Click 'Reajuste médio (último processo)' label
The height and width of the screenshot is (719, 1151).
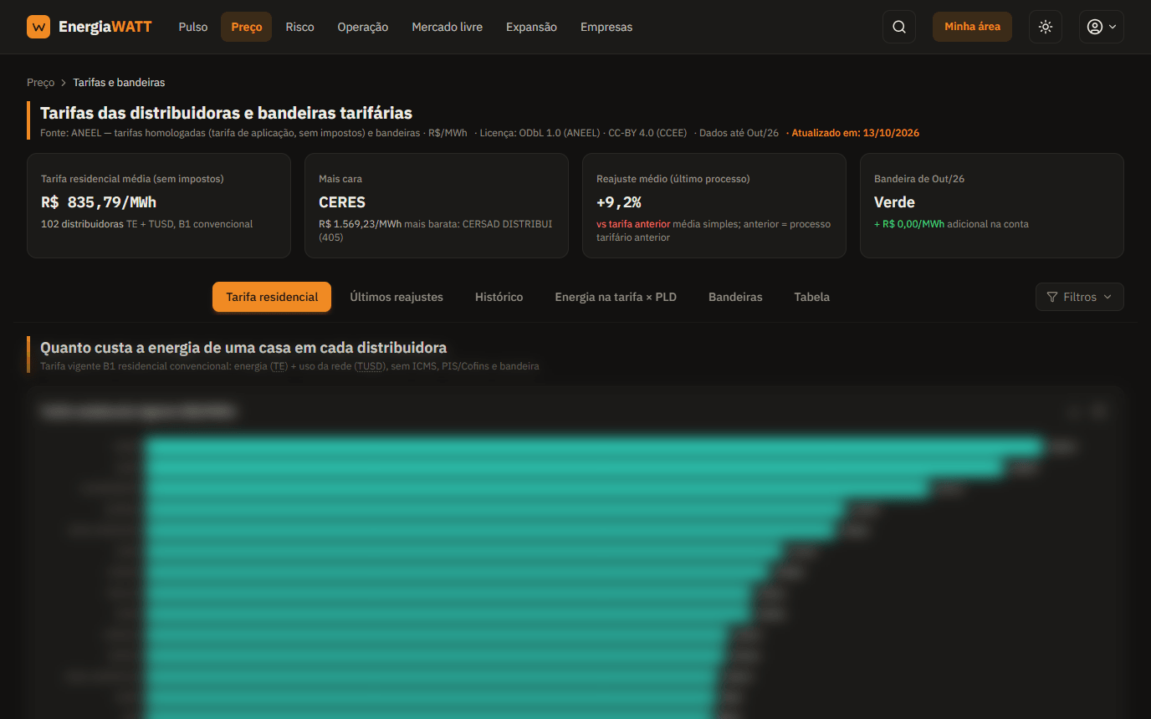(x=673, y=179)
